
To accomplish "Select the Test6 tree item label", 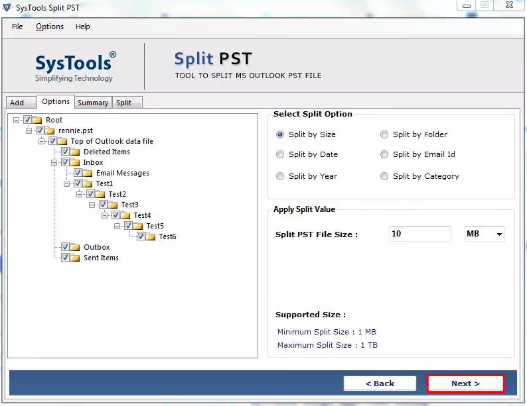I will click(x=167, y=236).
